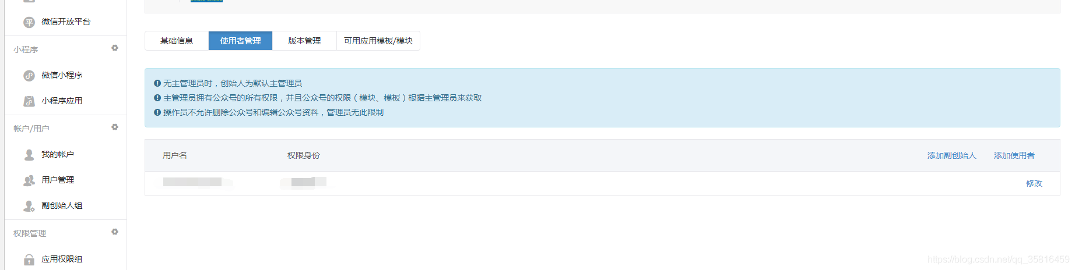Click the 用户管理 people icon

click(x=29, y=180)
